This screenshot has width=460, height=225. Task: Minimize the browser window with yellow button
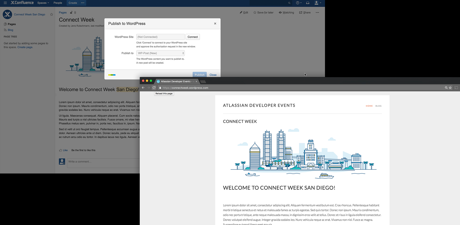147,81
